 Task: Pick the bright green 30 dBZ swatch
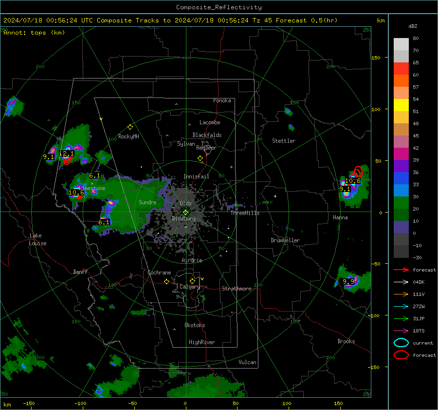401,203
